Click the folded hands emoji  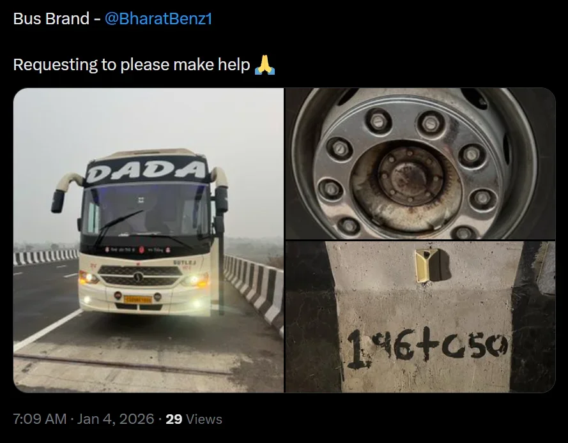click(x=265, y=64)
